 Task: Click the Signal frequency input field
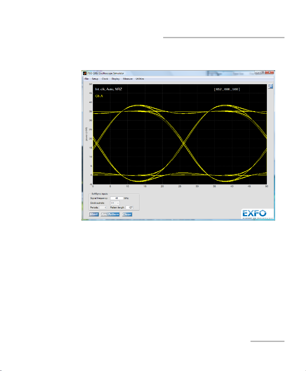(117, 198)
